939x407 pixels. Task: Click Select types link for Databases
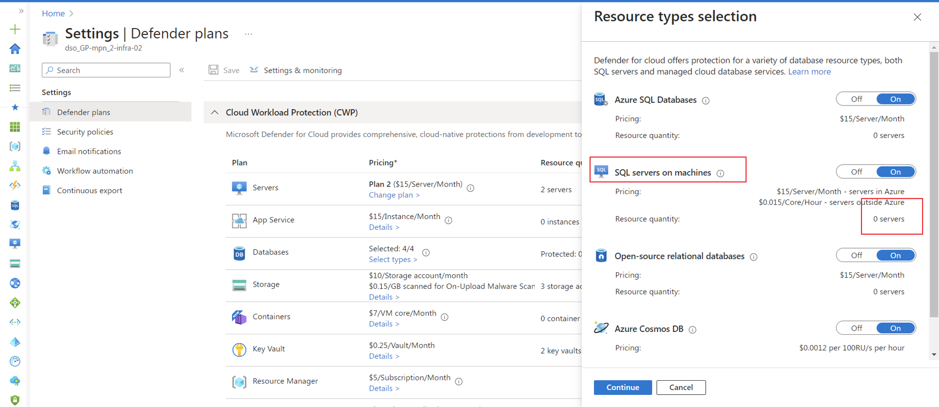point(393,259)
